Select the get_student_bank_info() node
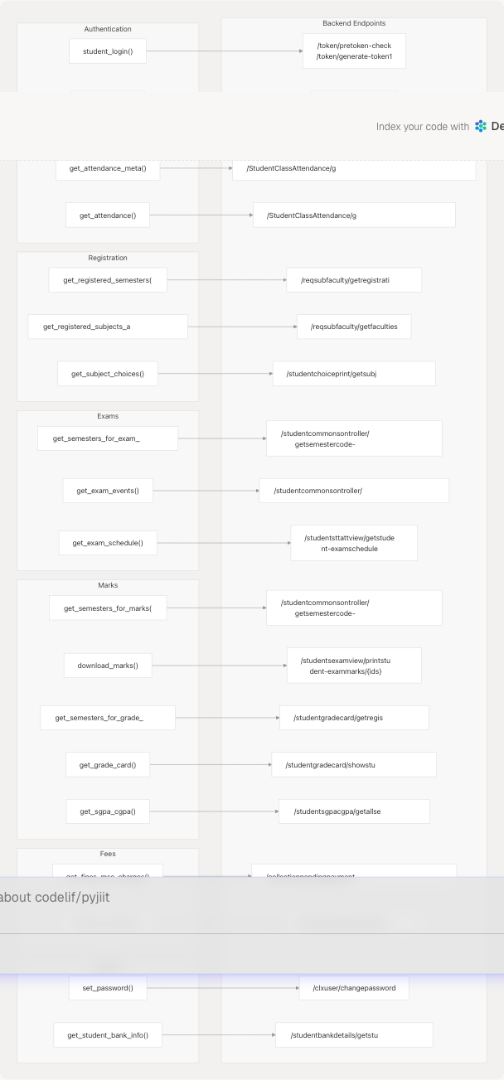 108,1035
